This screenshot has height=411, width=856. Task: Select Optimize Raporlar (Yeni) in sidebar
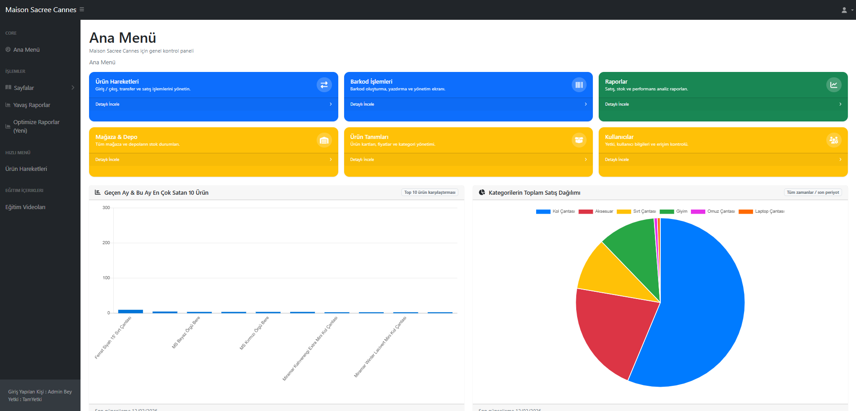pyautogui.click(x=36, y=126)
